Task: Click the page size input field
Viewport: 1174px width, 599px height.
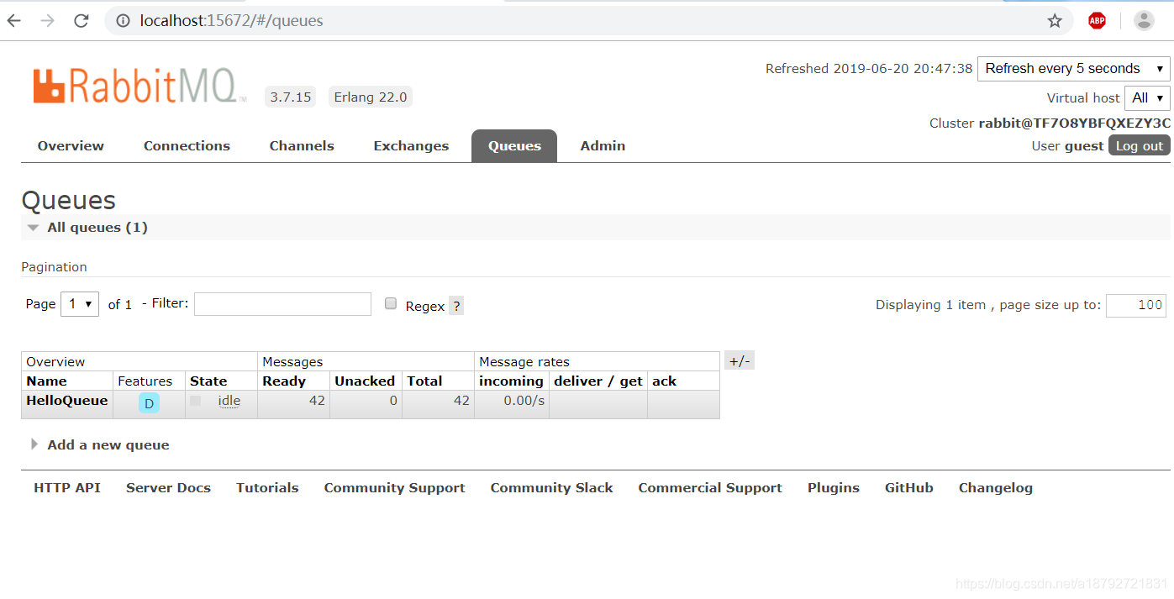Action: [1136, 305]
